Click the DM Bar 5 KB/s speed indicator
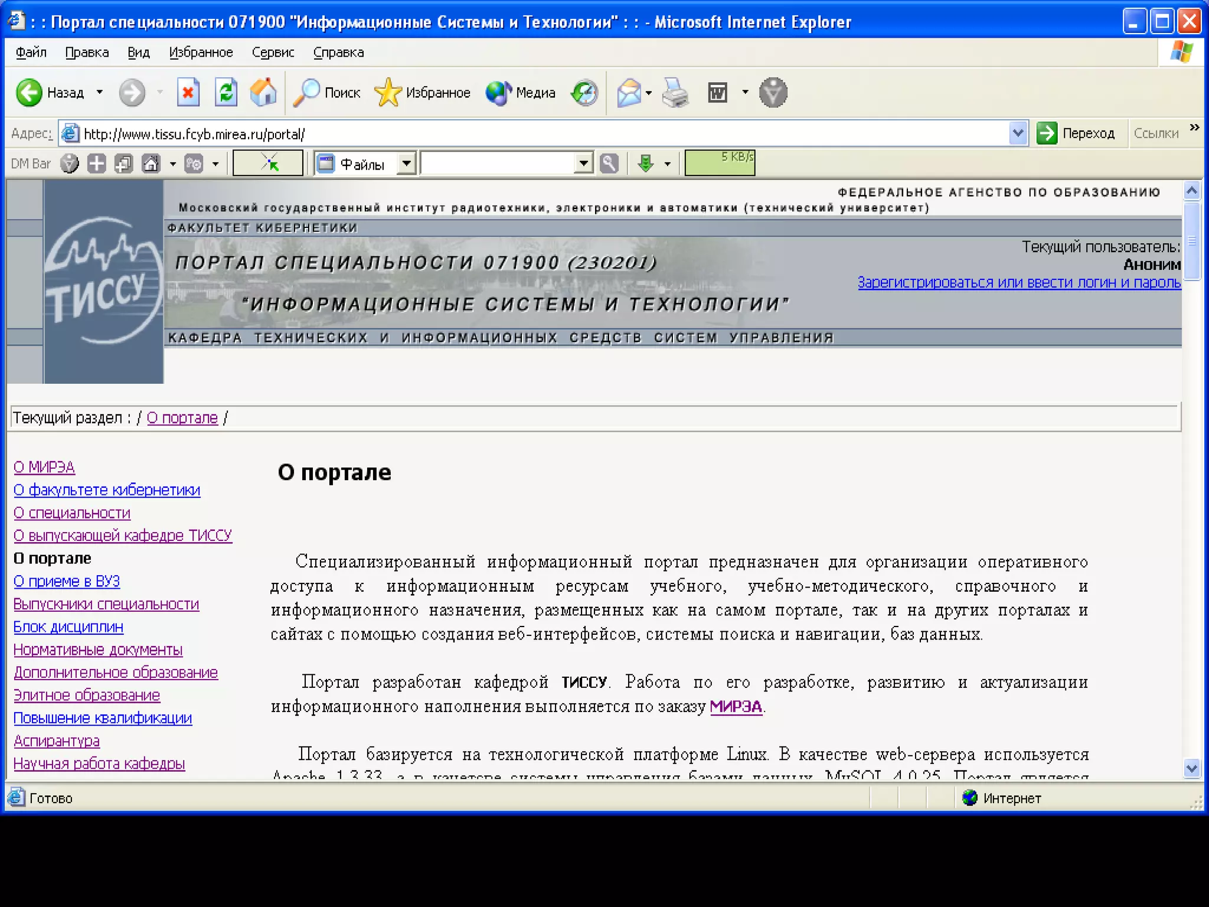The image size is (1209, 907). [x=720, y=163]
